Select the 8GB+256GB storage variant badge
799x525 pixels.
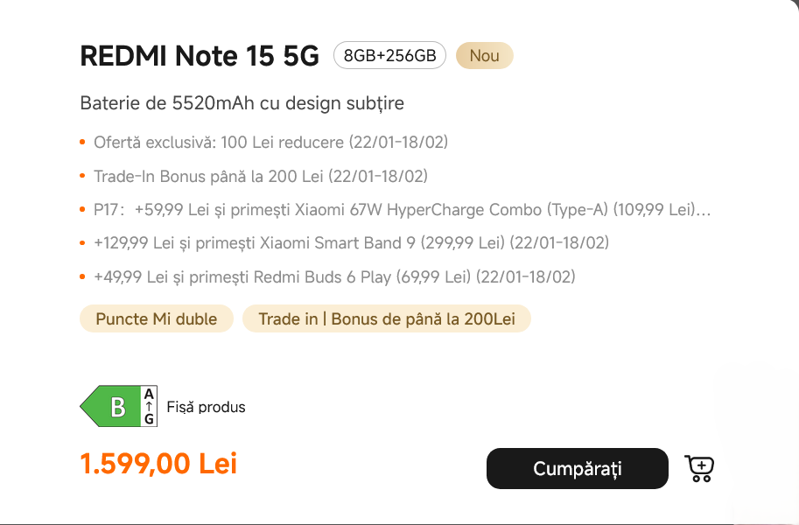point(389,55)
